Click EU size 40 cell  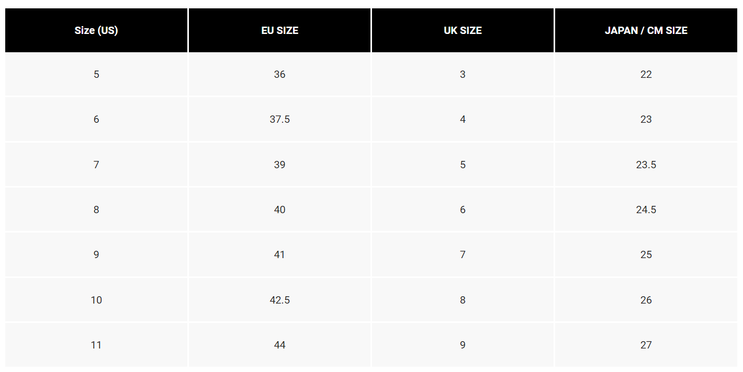pos(280,210)
